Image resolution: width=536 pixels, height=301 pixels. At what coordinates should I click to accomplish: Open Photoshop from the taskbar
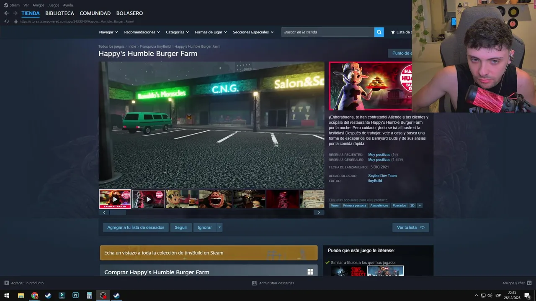click(75, 296)
